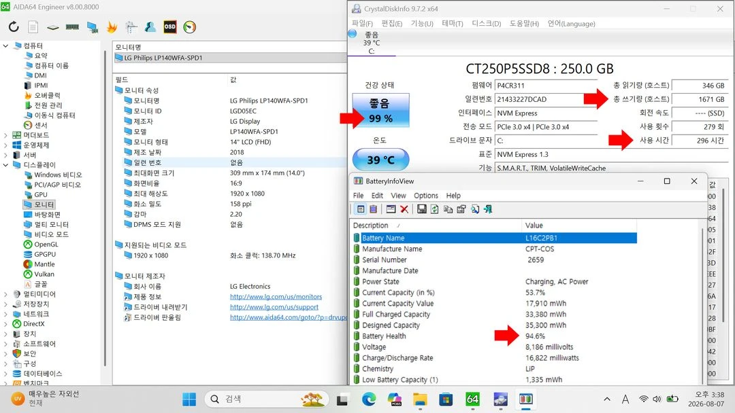Select LG Philips LP140WFA-SPD1 monitor list entry
Screen dimensions: 735x413
(x=230, y=58)
